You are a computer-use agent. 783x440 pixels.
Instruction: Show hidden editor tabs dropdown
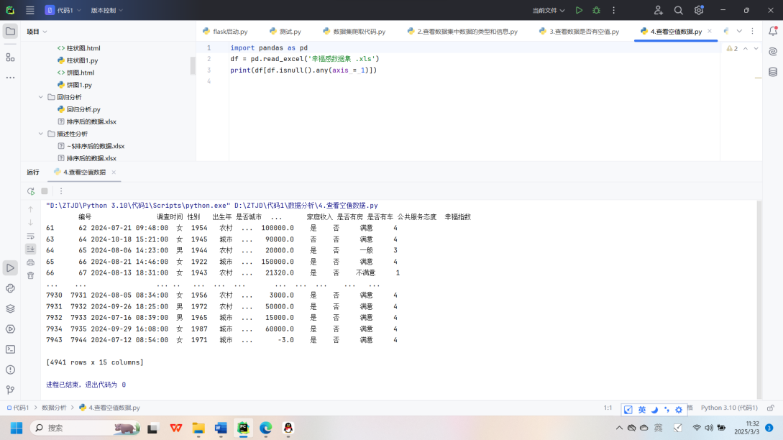coord(739,31)
